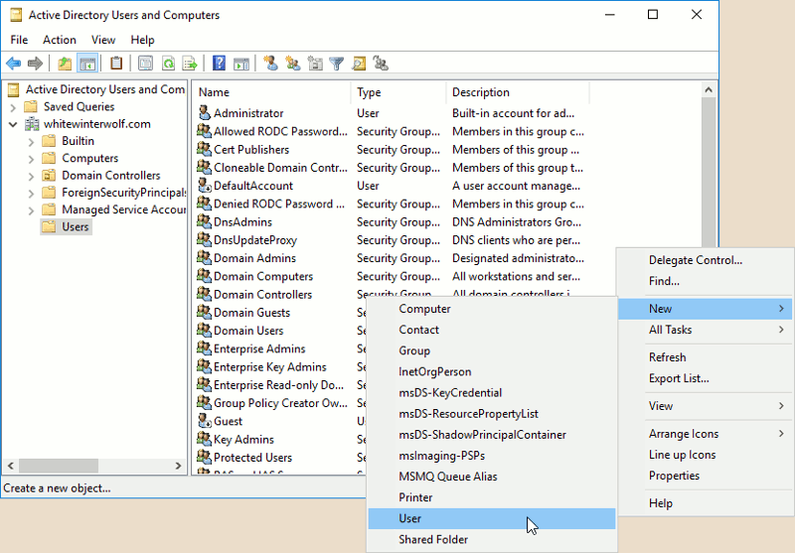
Task: Sort by the Description column header
Action: 518,92
